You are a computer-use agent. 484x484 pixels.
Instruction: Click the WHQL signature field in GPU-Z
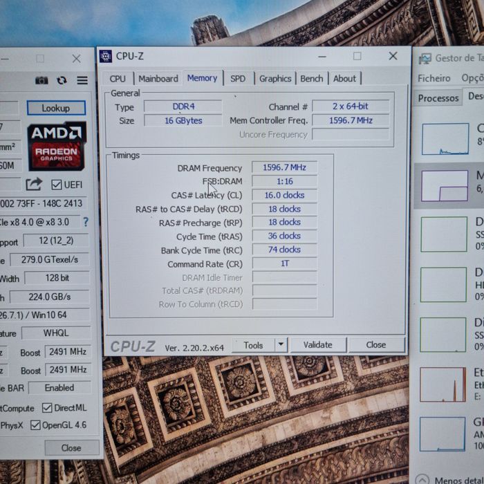tap(56, 333)
